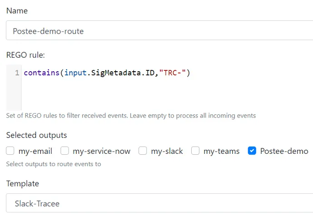Click the input token in the REGO rule
This screenshot has height=216, width=313.
coord(75,73)
